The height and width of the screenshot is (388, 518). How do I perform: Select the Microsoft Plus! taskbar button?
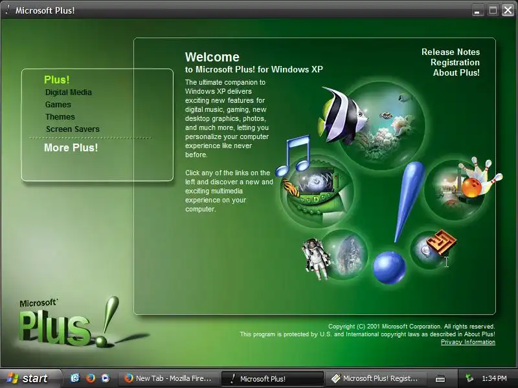[272, 378]
